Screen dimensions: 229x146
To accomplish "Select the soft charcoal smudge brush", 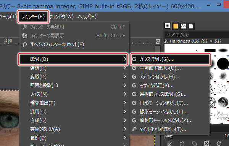I will [x=223, y=76].
